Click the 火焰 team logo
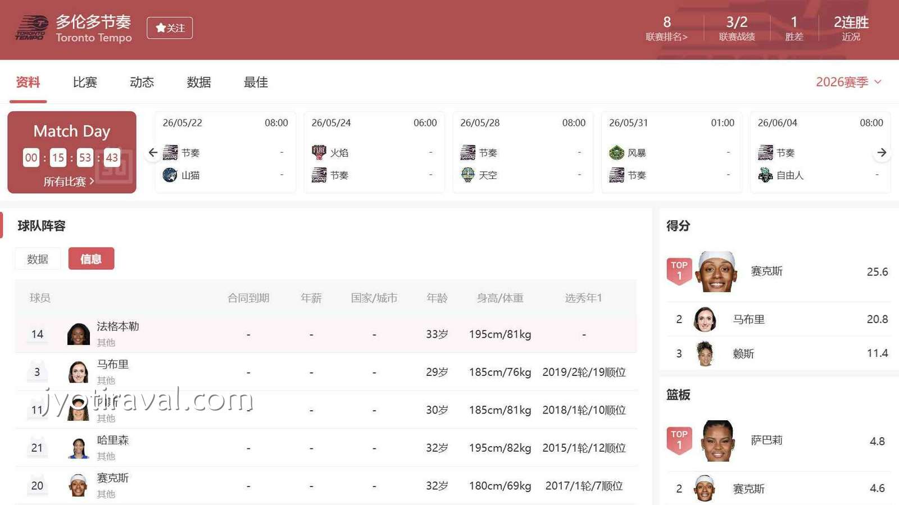Viewport: 899px width, 505px height. 319,153
